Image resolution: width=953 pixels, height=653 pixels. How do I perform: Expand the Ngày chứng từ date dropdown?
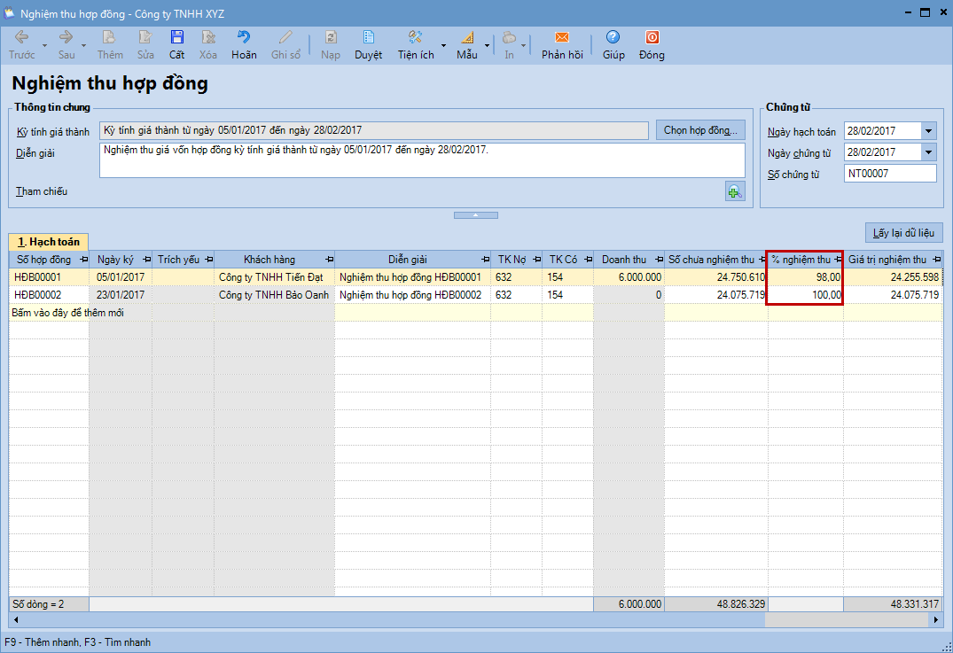928,152
